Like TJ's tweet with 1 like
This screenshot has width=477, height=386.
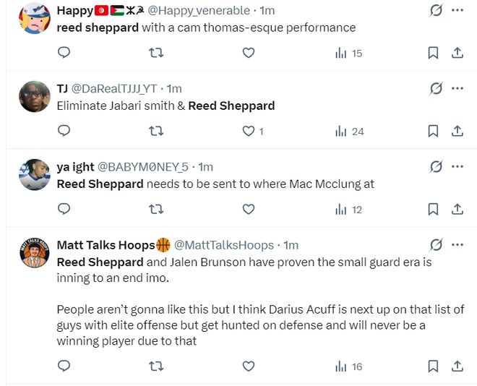[249, 131]
